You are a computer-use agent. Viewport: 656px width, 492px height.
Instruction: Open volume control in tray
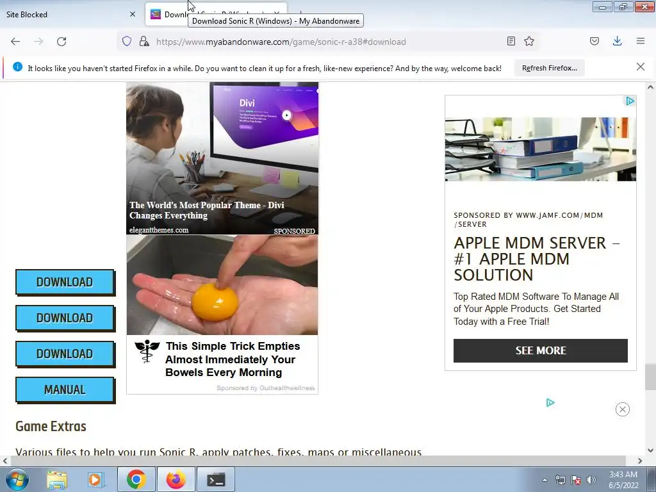coord(591,480)
